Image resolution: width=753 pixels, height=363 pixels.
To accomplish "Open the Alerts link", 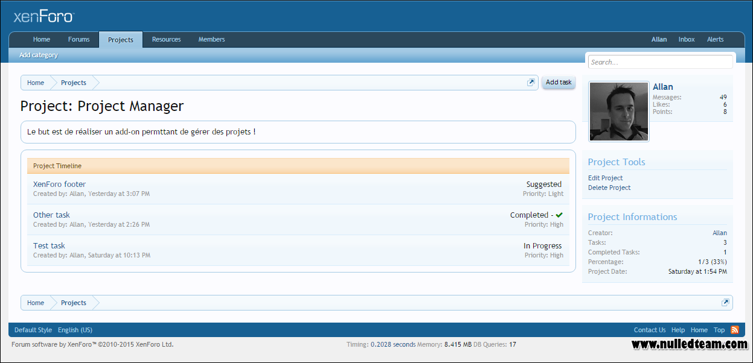I will click(715, 40).
